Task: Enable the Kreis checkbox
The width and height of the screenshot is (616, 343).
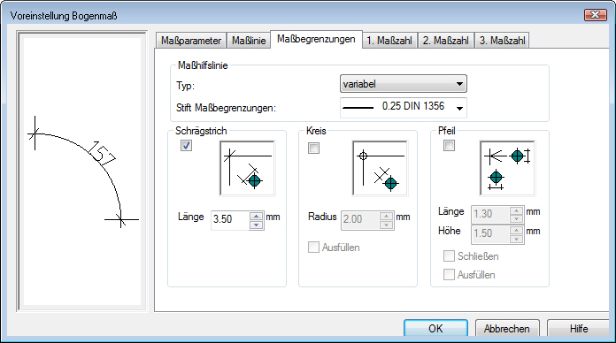Action: (x=313, y=148)
